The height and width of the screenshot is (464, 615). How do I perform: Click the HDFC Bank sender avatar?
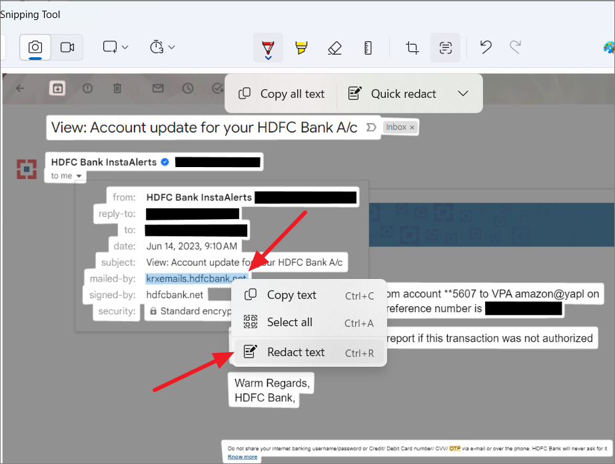[27, 169]
